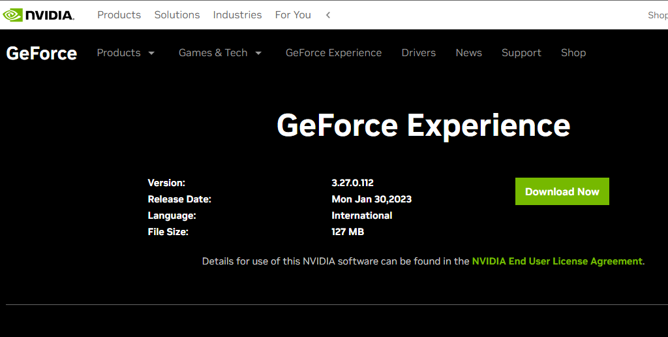Expand the GeForce Products dropdown
The width and height of the screenshot is (668, 337).
coord(126,53)
